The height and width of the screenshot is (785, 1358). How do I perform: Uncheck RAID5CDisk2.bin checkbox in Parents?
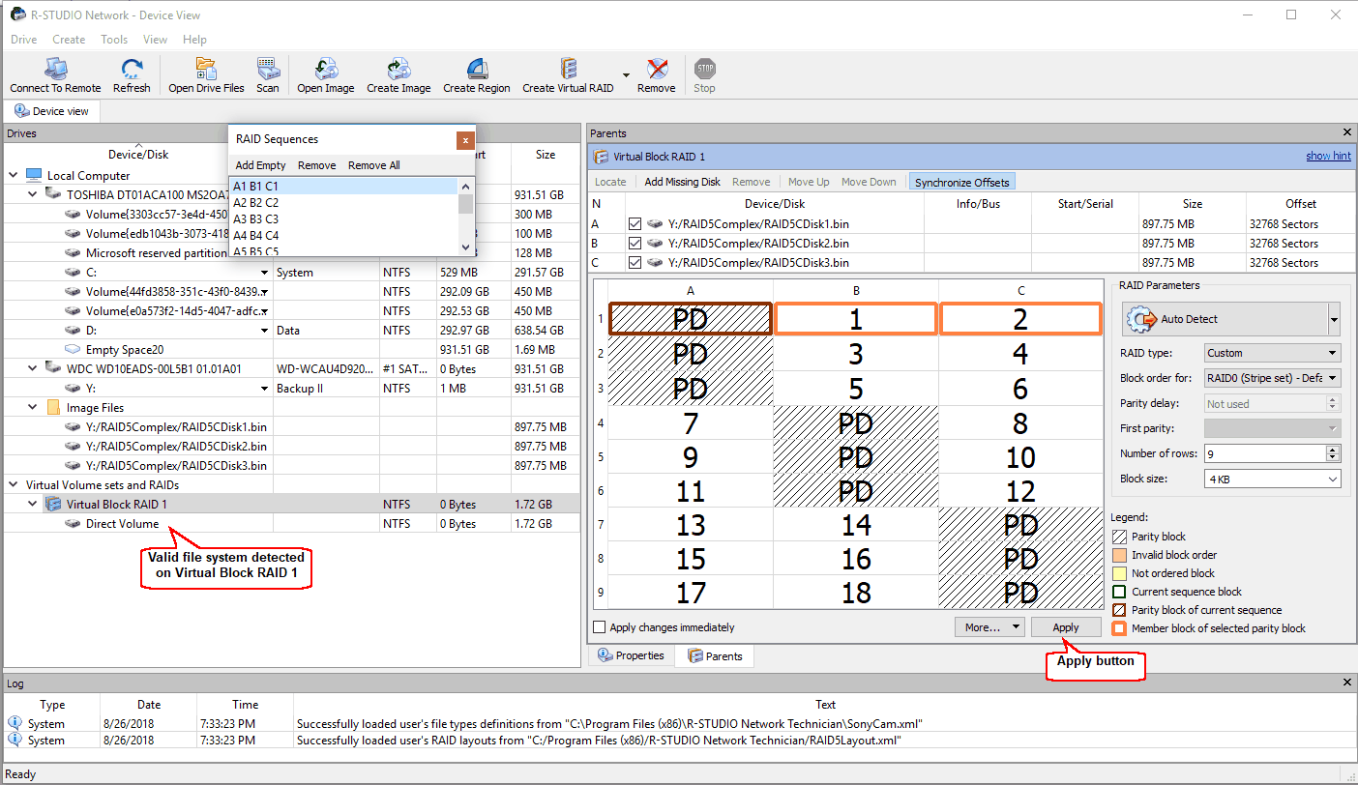[635, 244]
